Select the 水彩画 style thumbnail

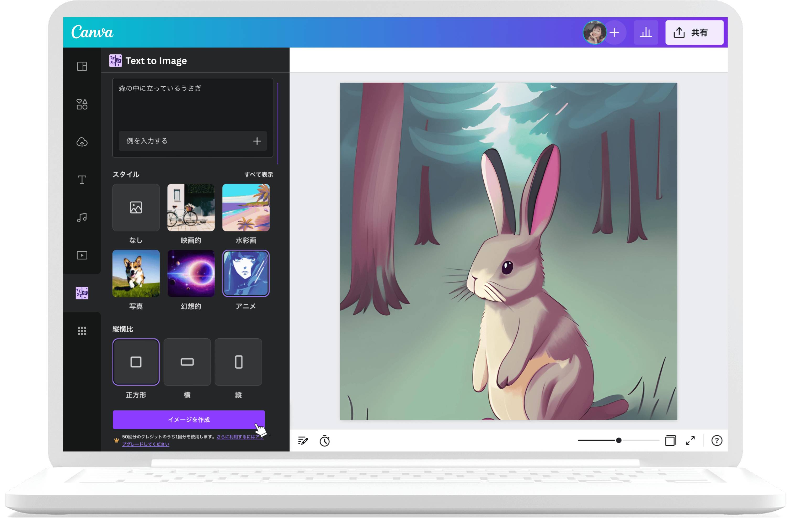click(x=246, y=208)
